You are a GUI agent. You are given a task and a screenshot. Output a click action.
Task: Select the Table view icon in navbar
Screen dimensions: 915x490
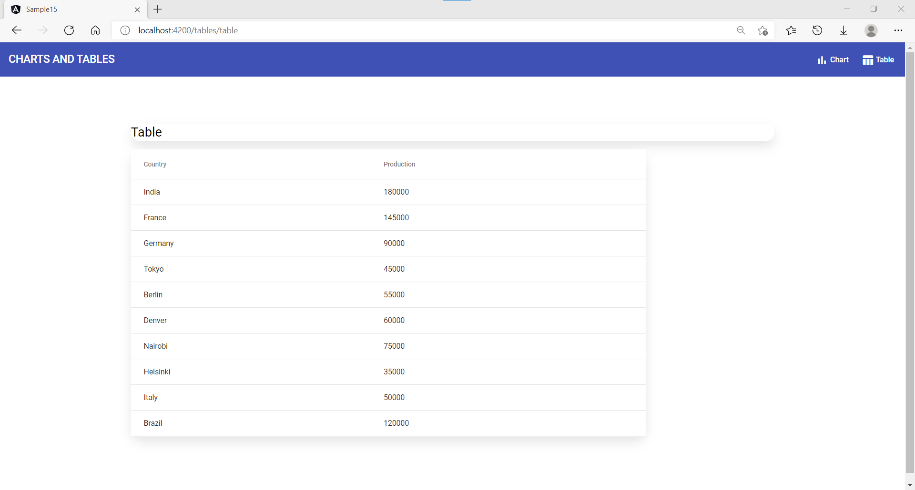867,60
